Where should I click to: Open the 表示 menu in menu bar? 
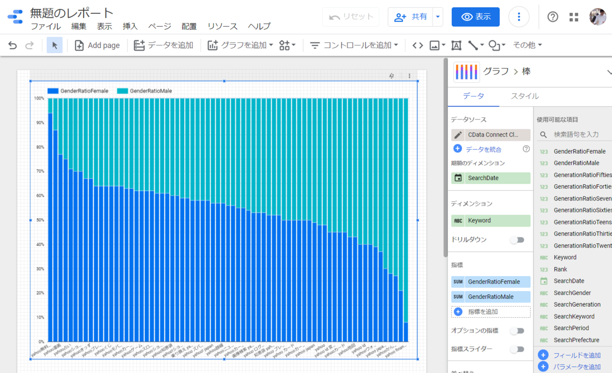coord(105,27)
